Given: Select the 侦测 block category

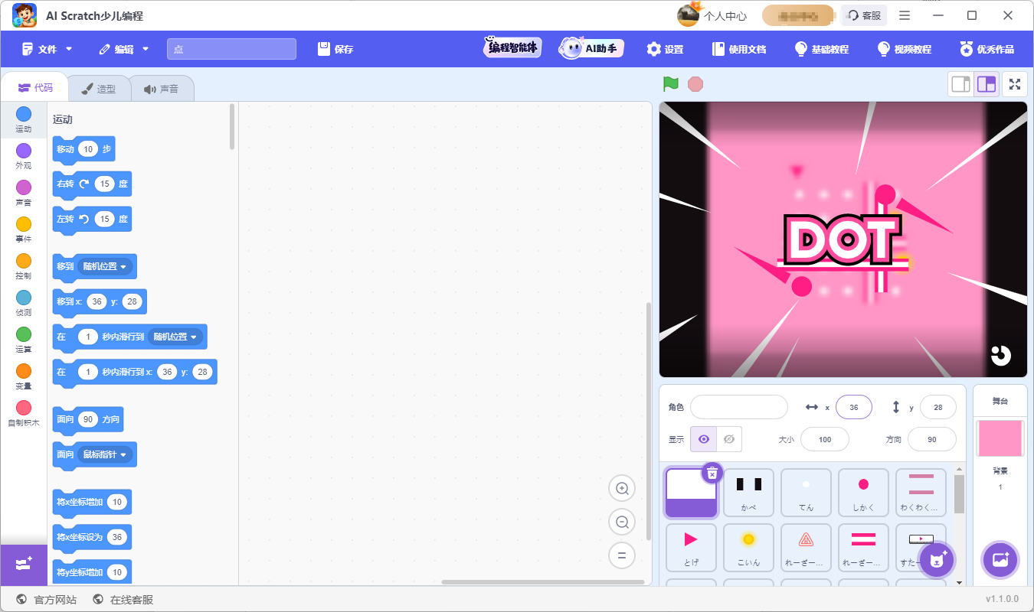Looking at the screenshot, I should [x=24, y=304].
